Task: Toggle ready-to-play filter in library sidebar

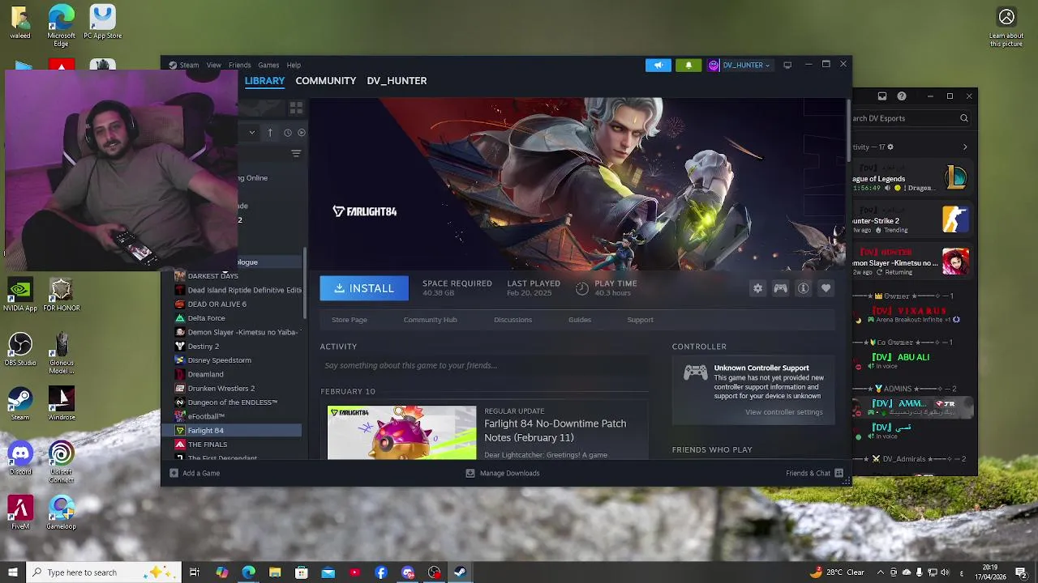Action: [x=302, y=133]
